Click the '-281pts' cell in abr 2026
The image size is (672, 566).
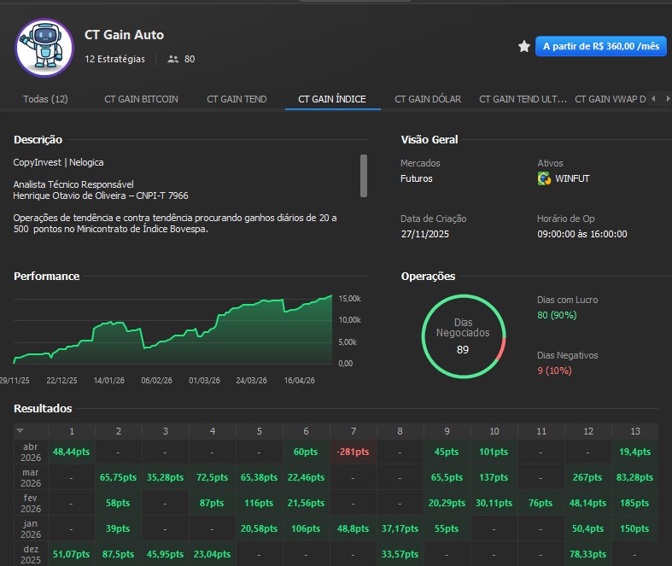[354, 452]
